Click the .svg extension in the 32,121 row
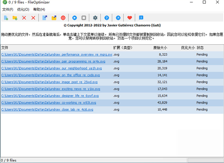This screenshot has height=163, width=224. (x=116, y=82)
